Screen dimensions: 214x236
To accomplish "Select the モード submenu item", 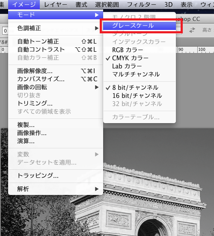I will [x=56, y=15].
